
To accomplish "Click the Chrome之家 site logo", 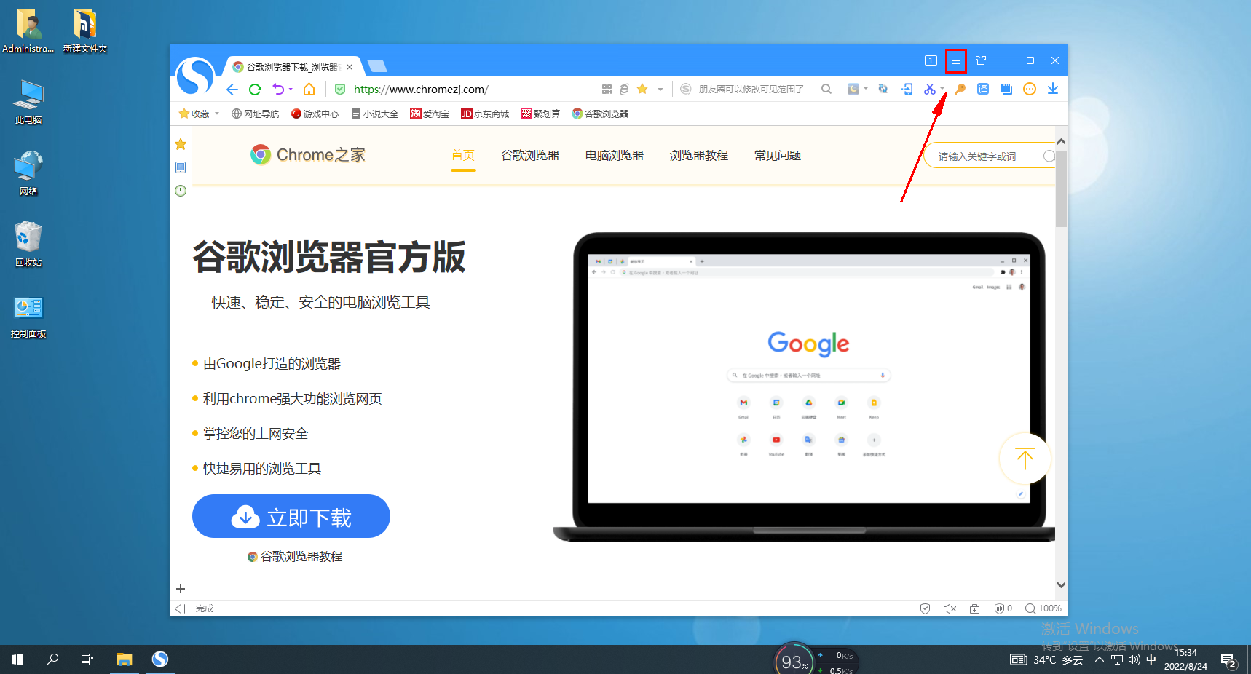I will tap(308, 155).
